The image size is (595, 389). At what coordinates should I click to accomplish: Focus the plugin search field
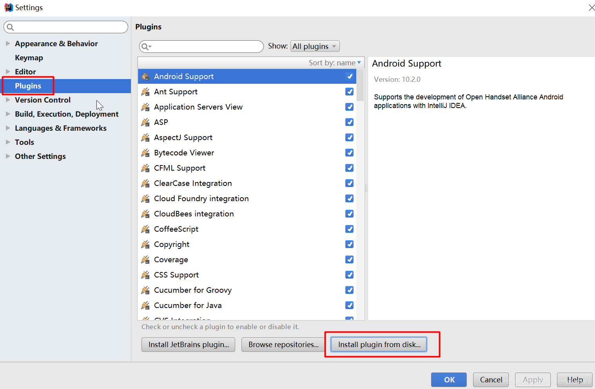[x=201, y=47]
